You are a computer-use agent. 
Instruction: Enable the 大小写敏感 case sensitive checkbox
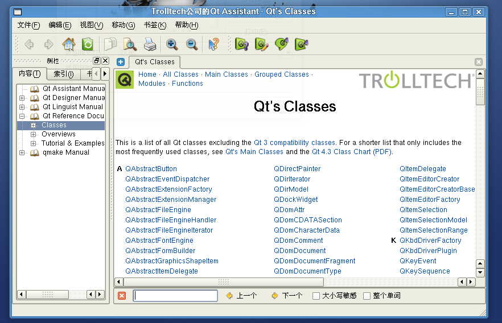316,296
